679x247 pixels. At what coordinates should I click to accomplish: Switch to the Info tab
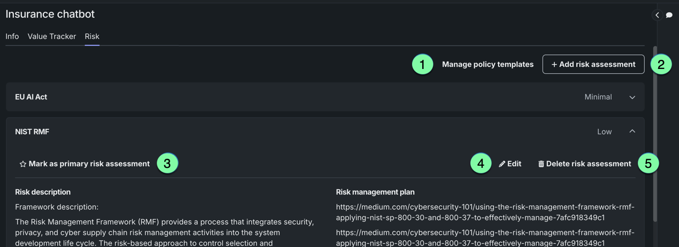[12, 36]
